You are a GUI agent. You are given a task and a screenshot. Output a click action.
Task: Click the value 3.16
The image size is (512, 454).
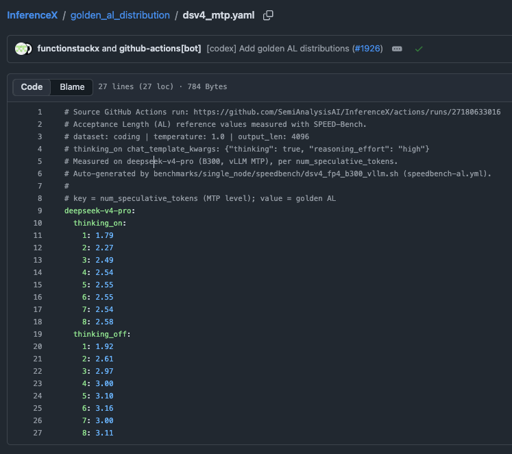[x=104, y=408]
